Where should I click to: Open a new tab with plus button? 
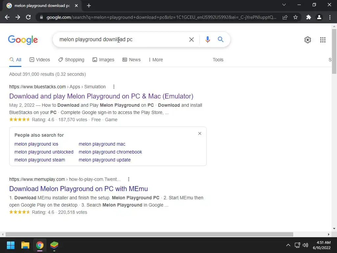(89, 6)
